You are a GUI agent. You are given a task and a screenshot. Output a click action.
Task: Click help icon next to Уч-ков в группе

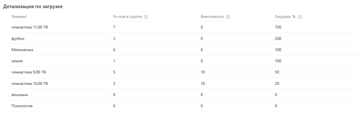click(x=146, y=17)
